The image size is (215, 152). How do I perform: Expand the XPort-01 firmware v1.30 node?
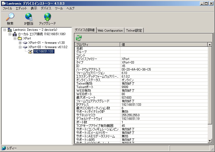pyautogui.click(x=20, y=43)
